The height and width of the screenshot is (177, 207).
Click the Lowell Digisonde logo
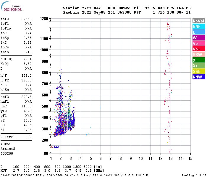click(11, 6)
